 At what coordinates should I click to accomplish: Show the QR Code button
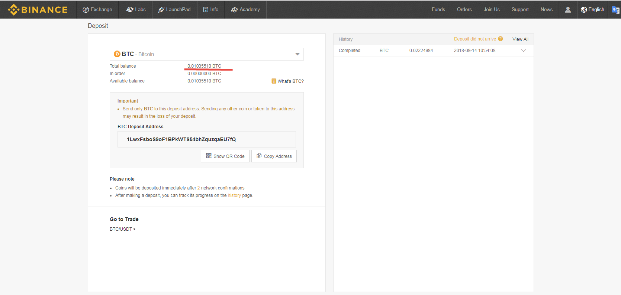pos(225,156)
